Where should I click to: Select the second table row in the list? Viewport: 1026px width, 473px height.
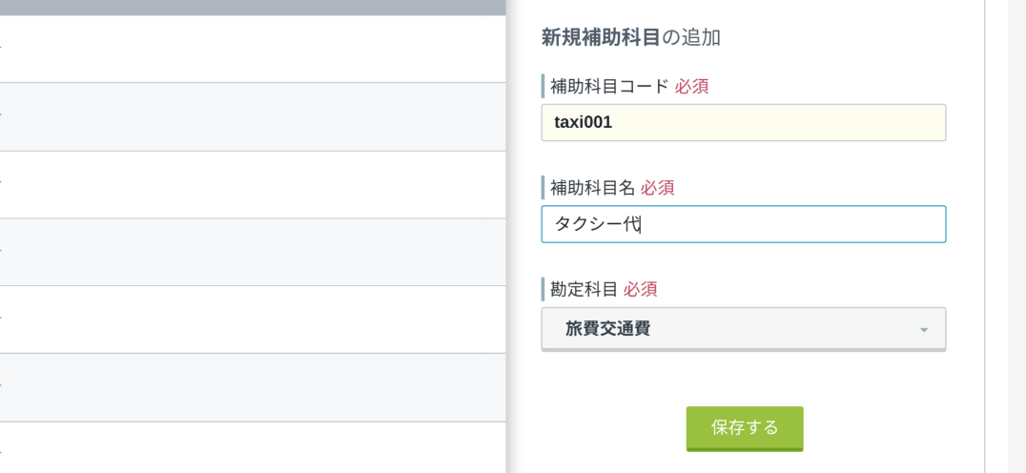point(254,116)
